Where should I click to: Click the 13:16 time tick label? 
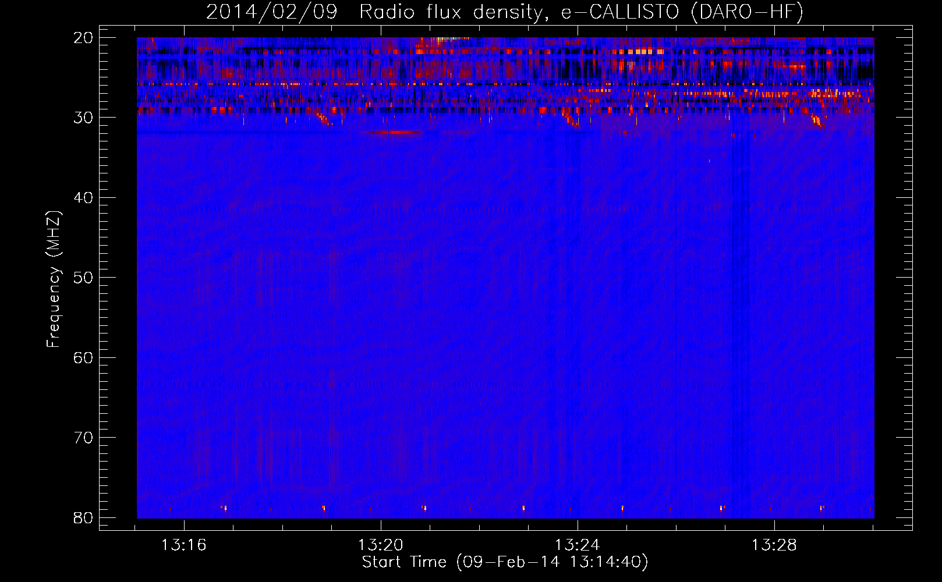point(183,545)
